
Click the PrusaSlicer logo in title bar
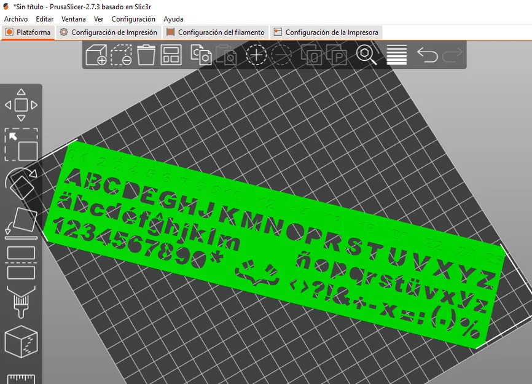tap(6, 6)
